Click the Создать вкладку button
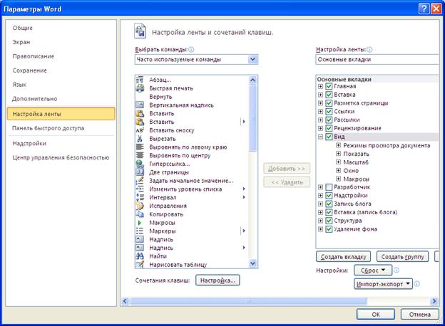The width and height of the screenshot is (445, 326). (343, 256)
